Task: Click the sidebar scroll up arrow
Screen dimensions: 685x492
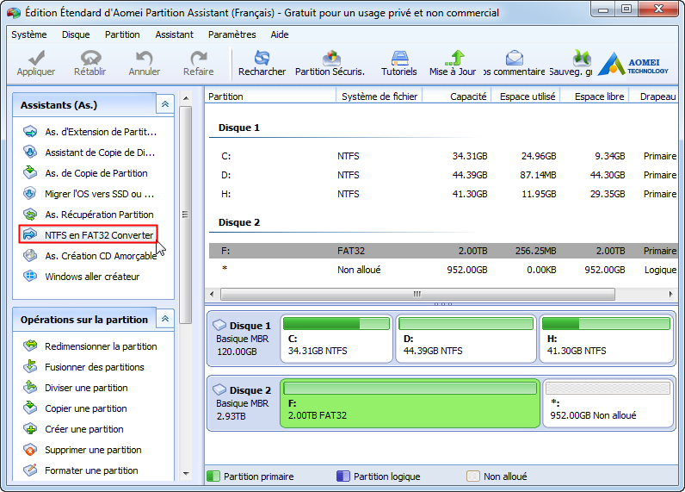Action: pyautogui.click(x=186, y=98)
